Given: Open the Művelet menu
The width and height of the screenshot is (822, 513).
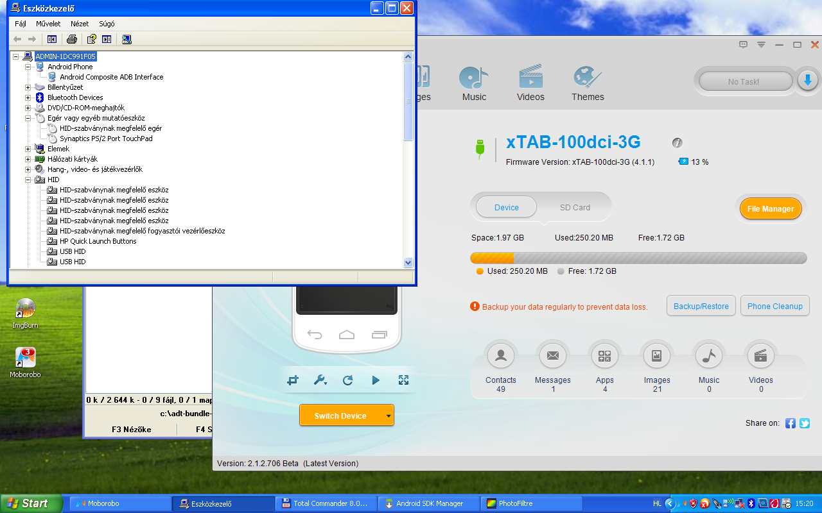Looking at the screenshot, I should (x=48, y=24).
